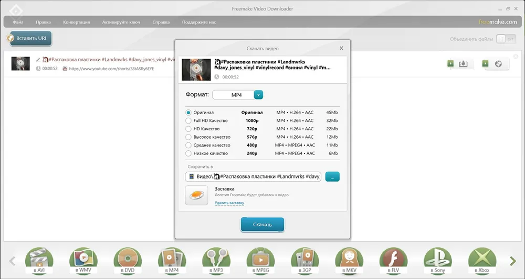Select Высокое качество 576p option
The height and width of the screenshot is (279, 525).
188,137
